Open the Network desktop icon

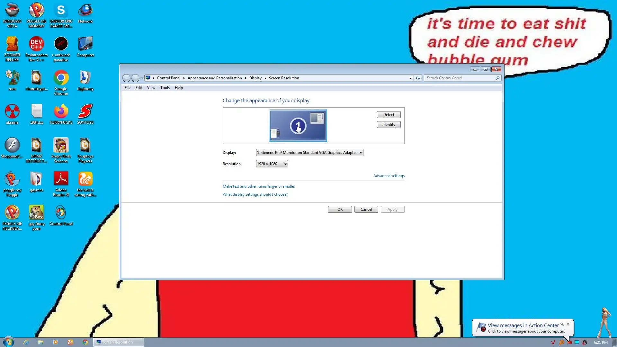(85, 11)
